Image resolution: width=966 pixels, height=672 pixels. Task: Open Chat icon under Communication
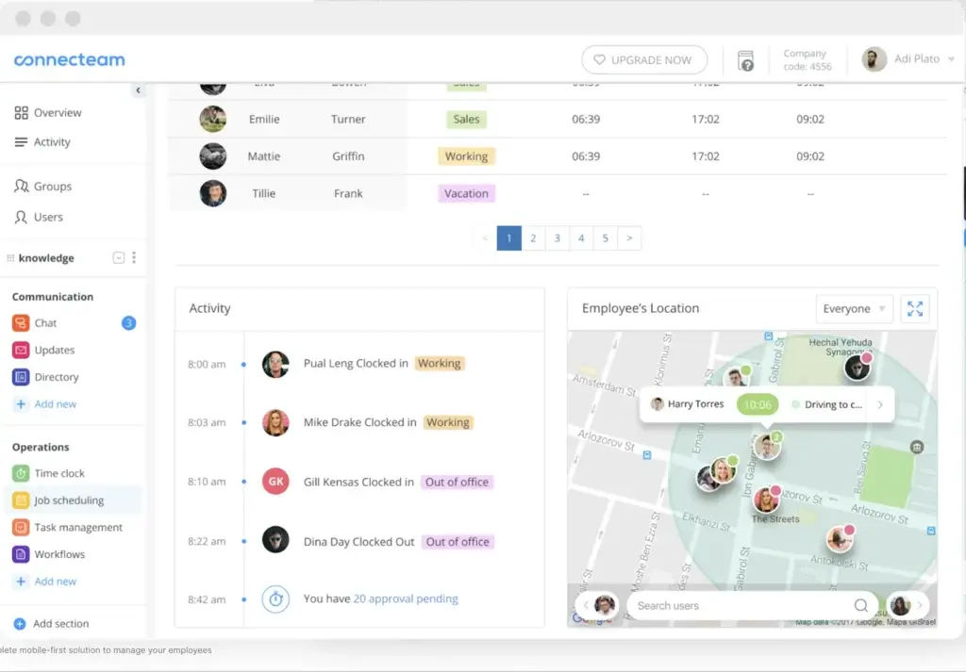click(x=21, y=323)
